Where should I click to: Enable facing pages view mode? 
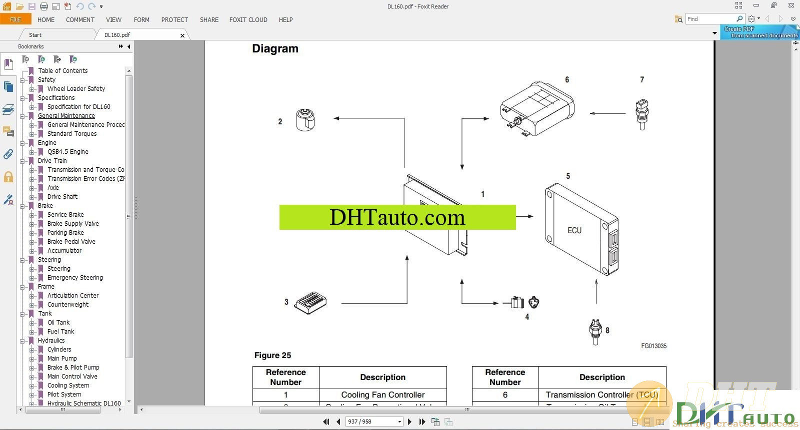660,422
